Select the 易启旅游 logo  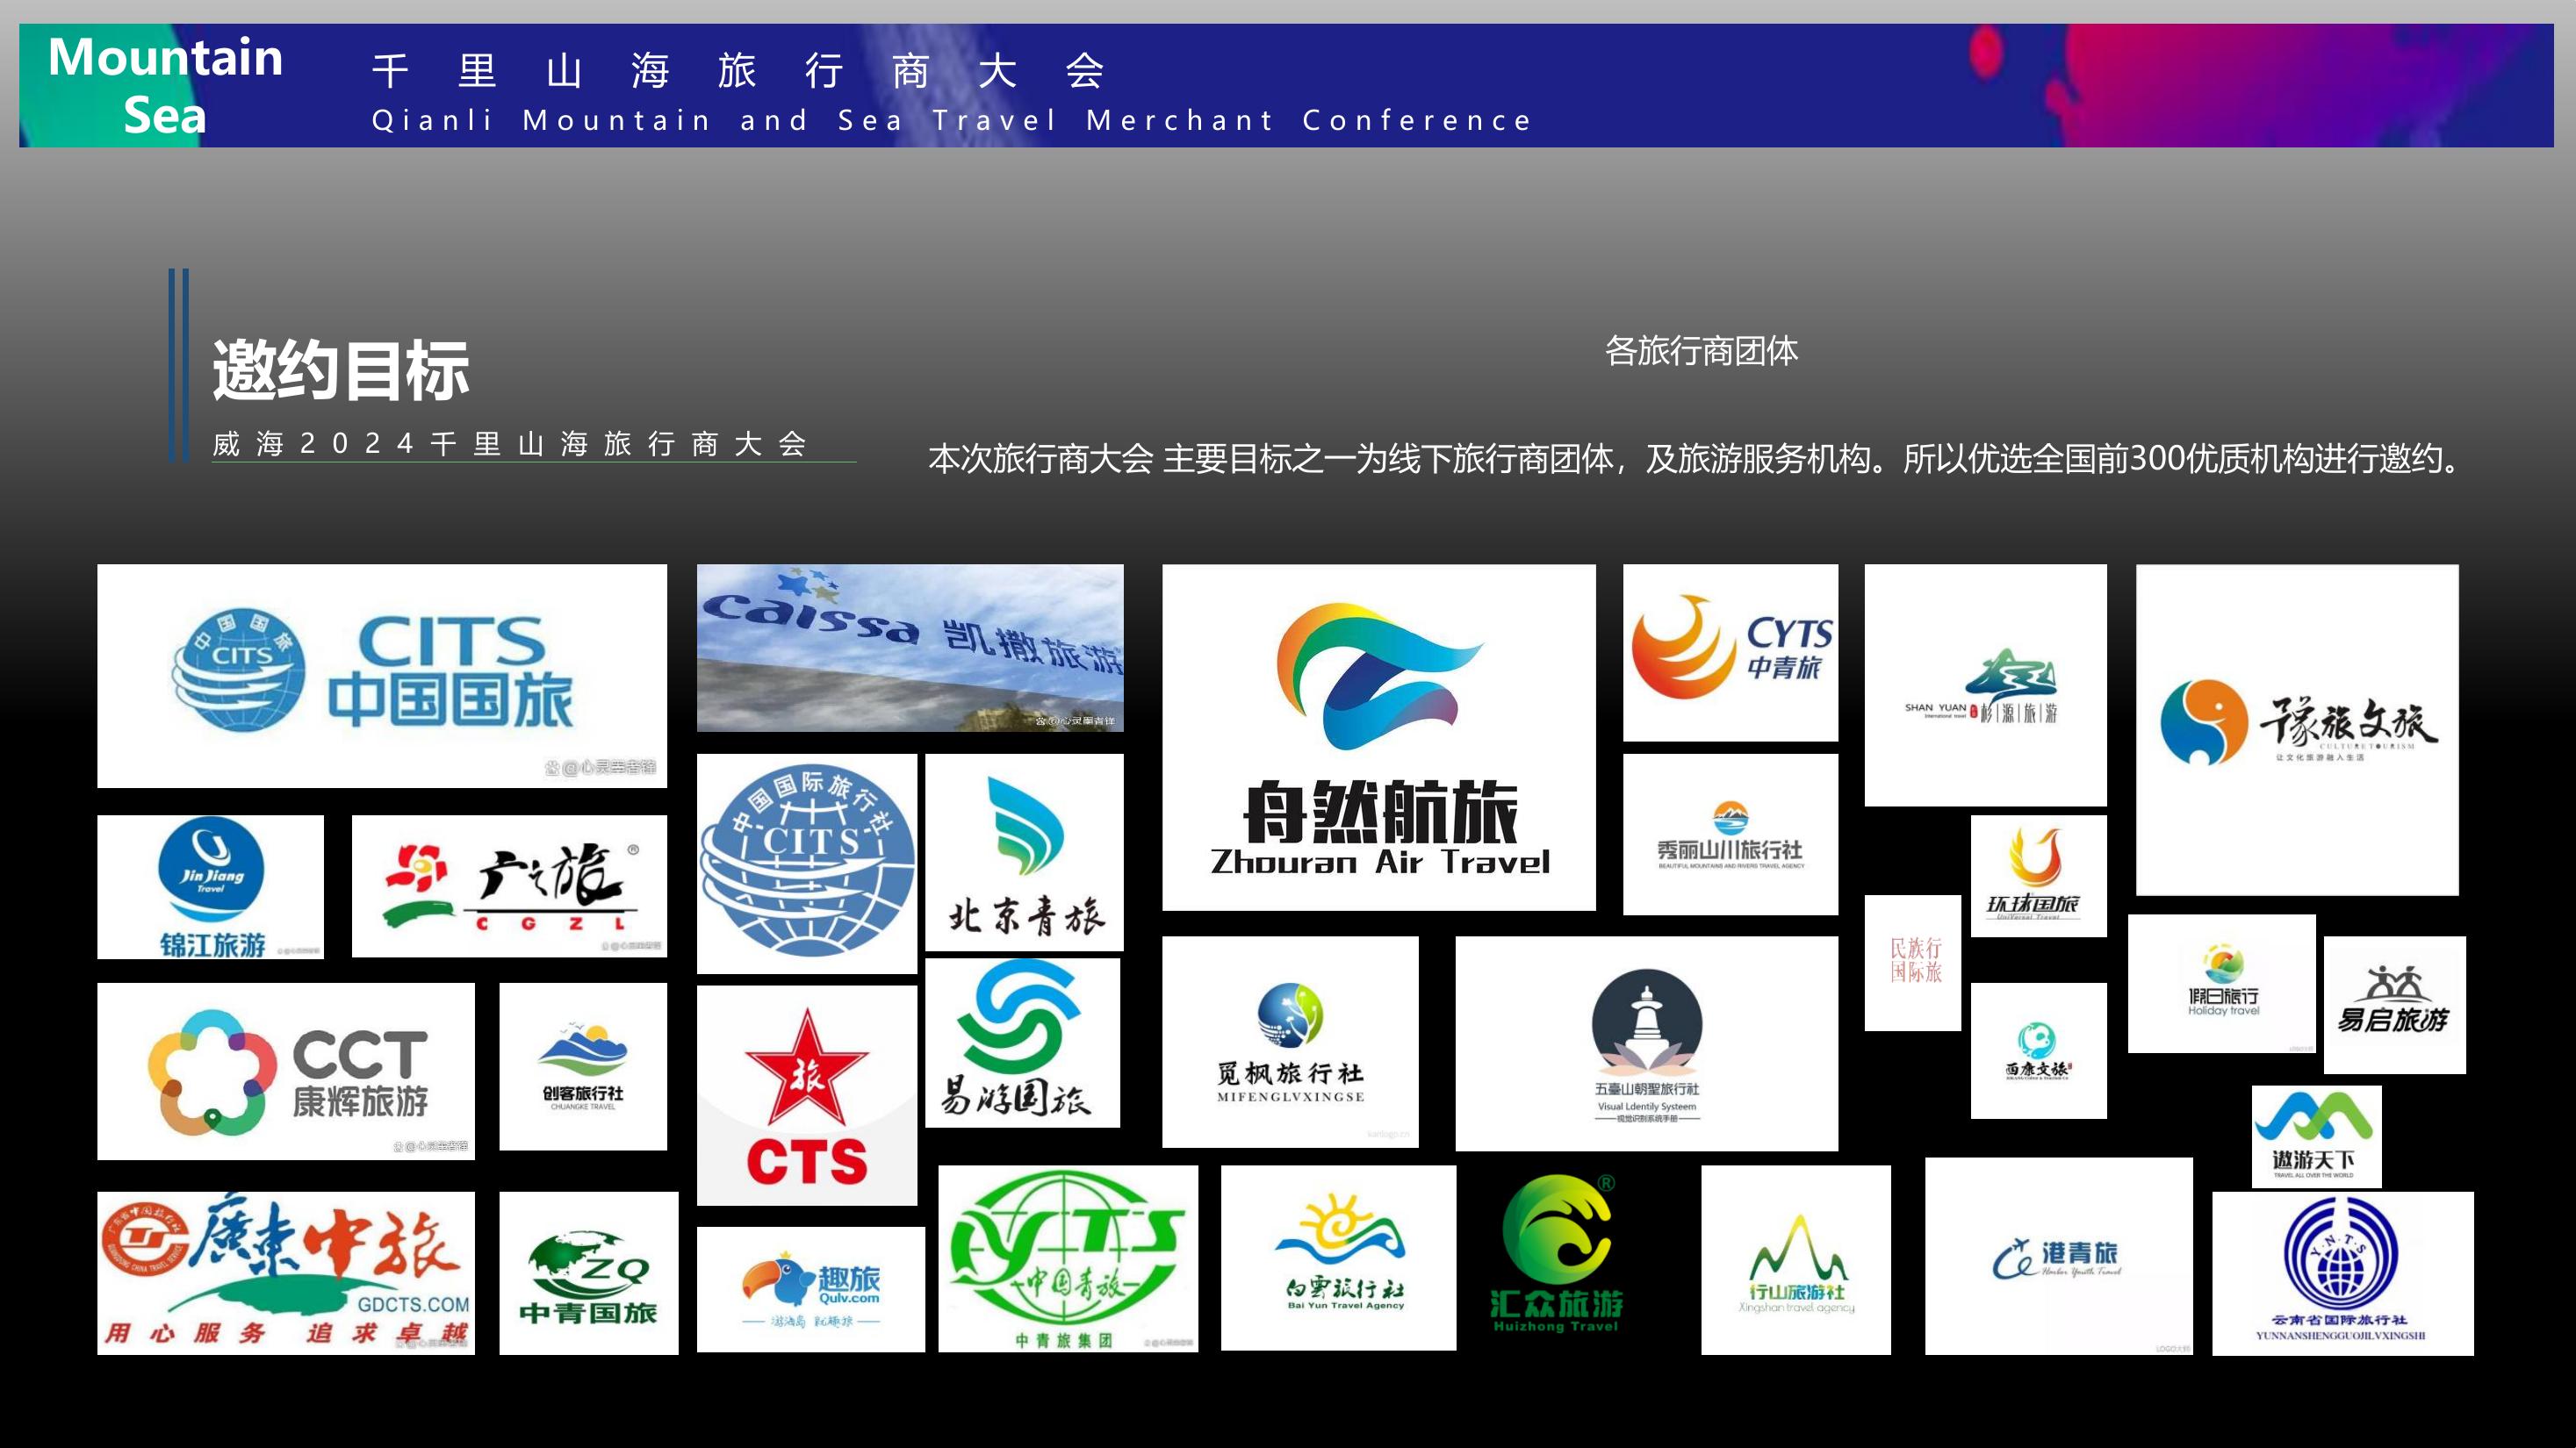click(2394, 1006)
